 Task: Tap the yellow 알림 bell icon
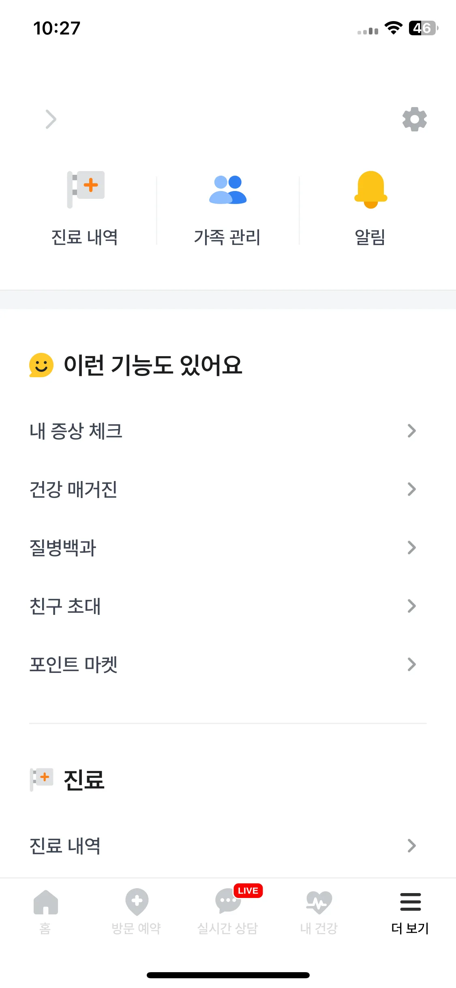370,189
